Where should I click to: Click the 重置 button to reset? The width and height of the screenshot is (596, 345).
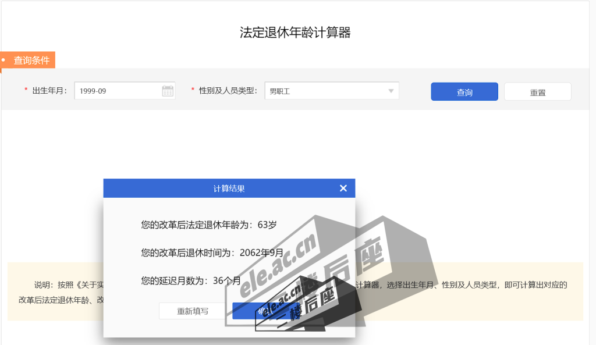coord(537,92)
